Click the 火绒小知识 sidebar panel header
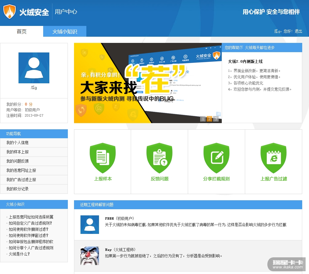 [34, 204]
